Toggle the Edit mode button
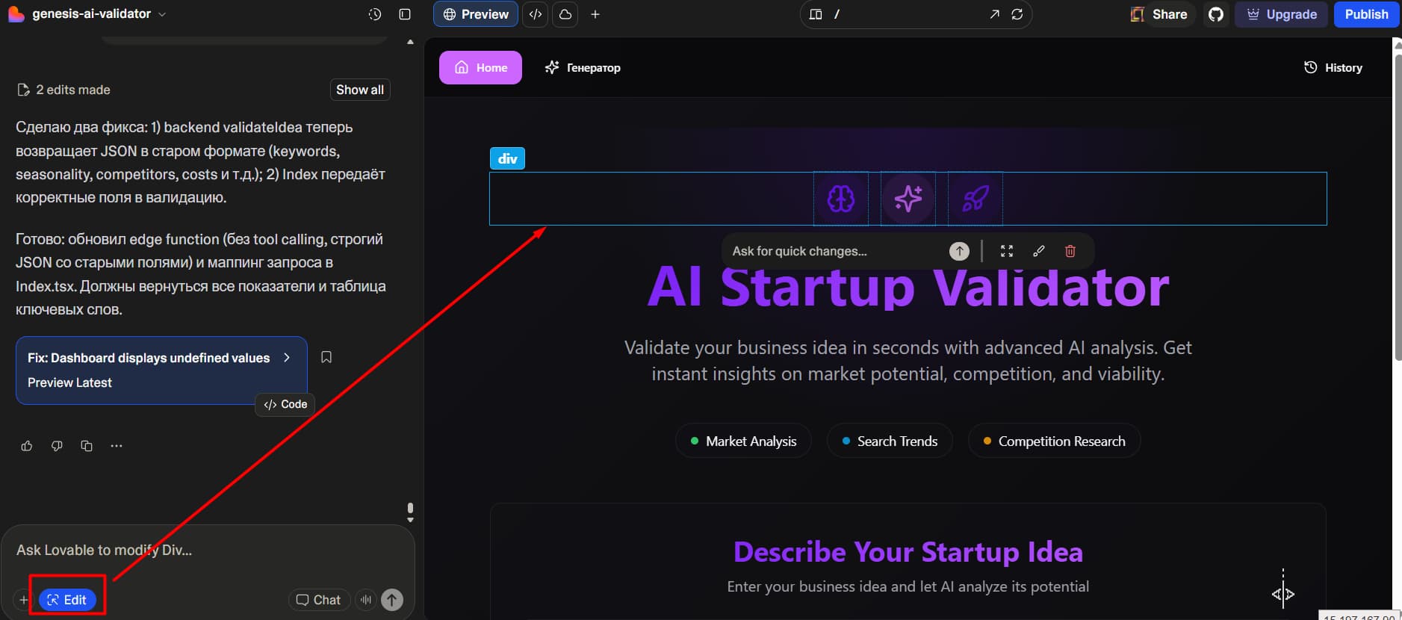Viewport: 1402px width, 620px height. [x=67, y=600]
